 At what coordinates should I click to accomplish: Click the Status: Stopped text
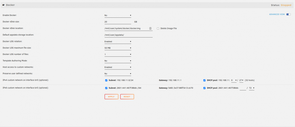pos(281,5)
